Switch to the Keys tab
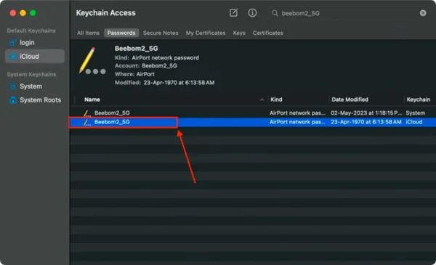Screen dimensions: 436x265 pos(239,33)
